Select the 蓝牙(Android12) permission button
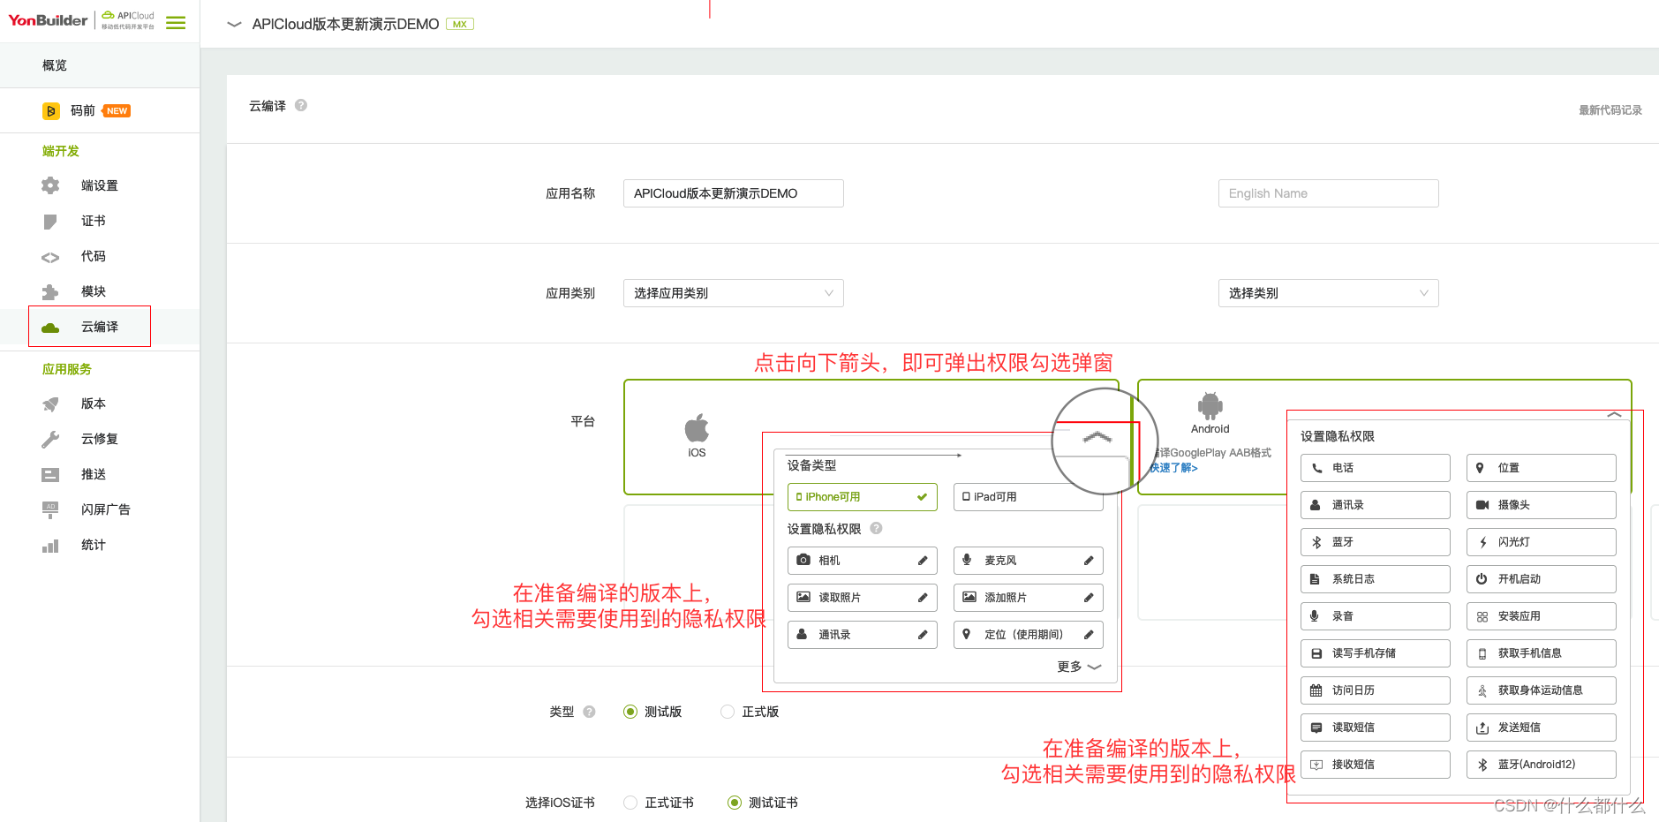The width and height of the screenshot is (1659, 822). pyautogui.click(x=1541, y=765)
